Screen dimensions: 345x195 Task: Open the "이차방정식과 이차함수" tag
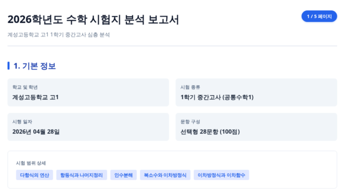click(221, 175)
